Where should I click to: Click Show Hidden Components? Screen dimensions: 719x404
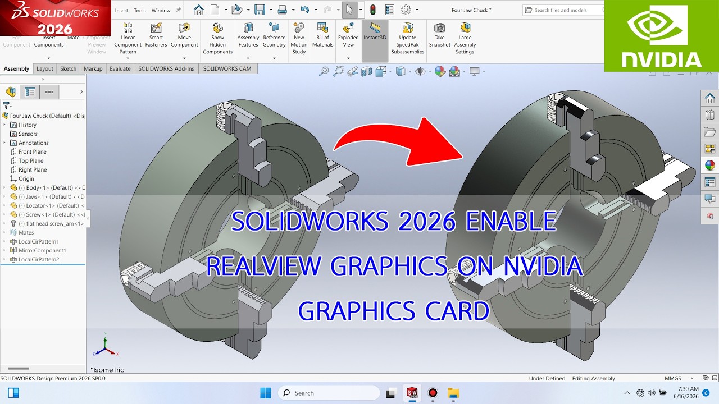tap(217, 39)
